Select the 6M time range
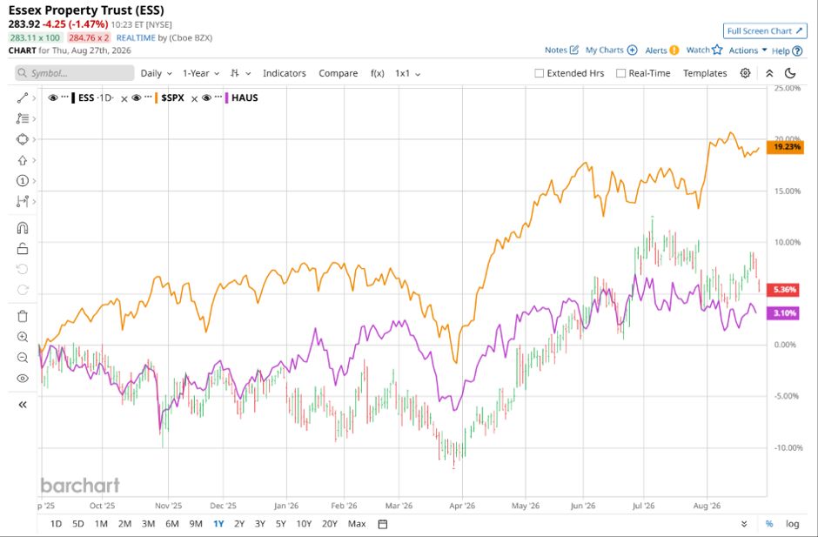The height and width of the screenshot is (537, 818). (172, 524)
